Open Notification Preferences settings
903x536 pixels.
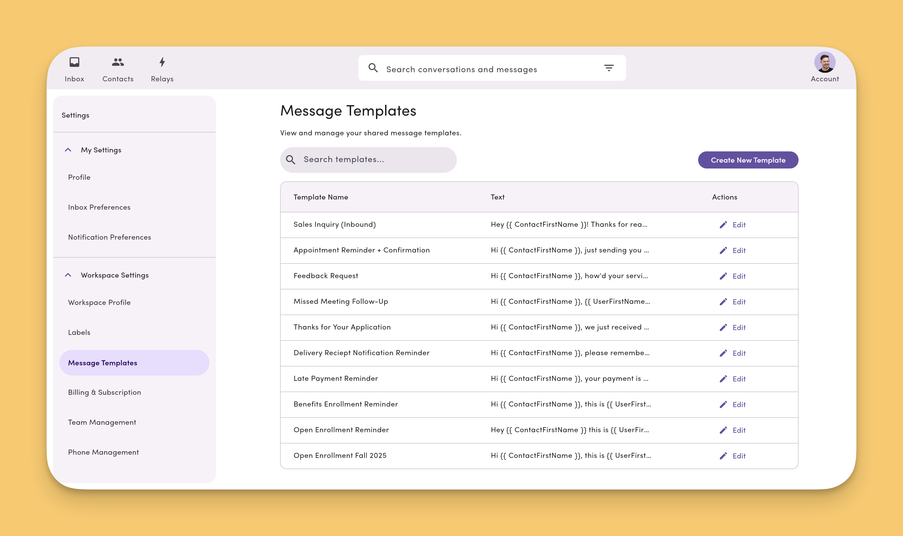(110, 237)
